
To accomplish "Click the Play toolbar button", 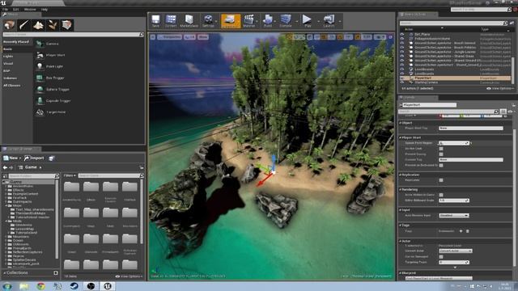I will tap(308, 21).
